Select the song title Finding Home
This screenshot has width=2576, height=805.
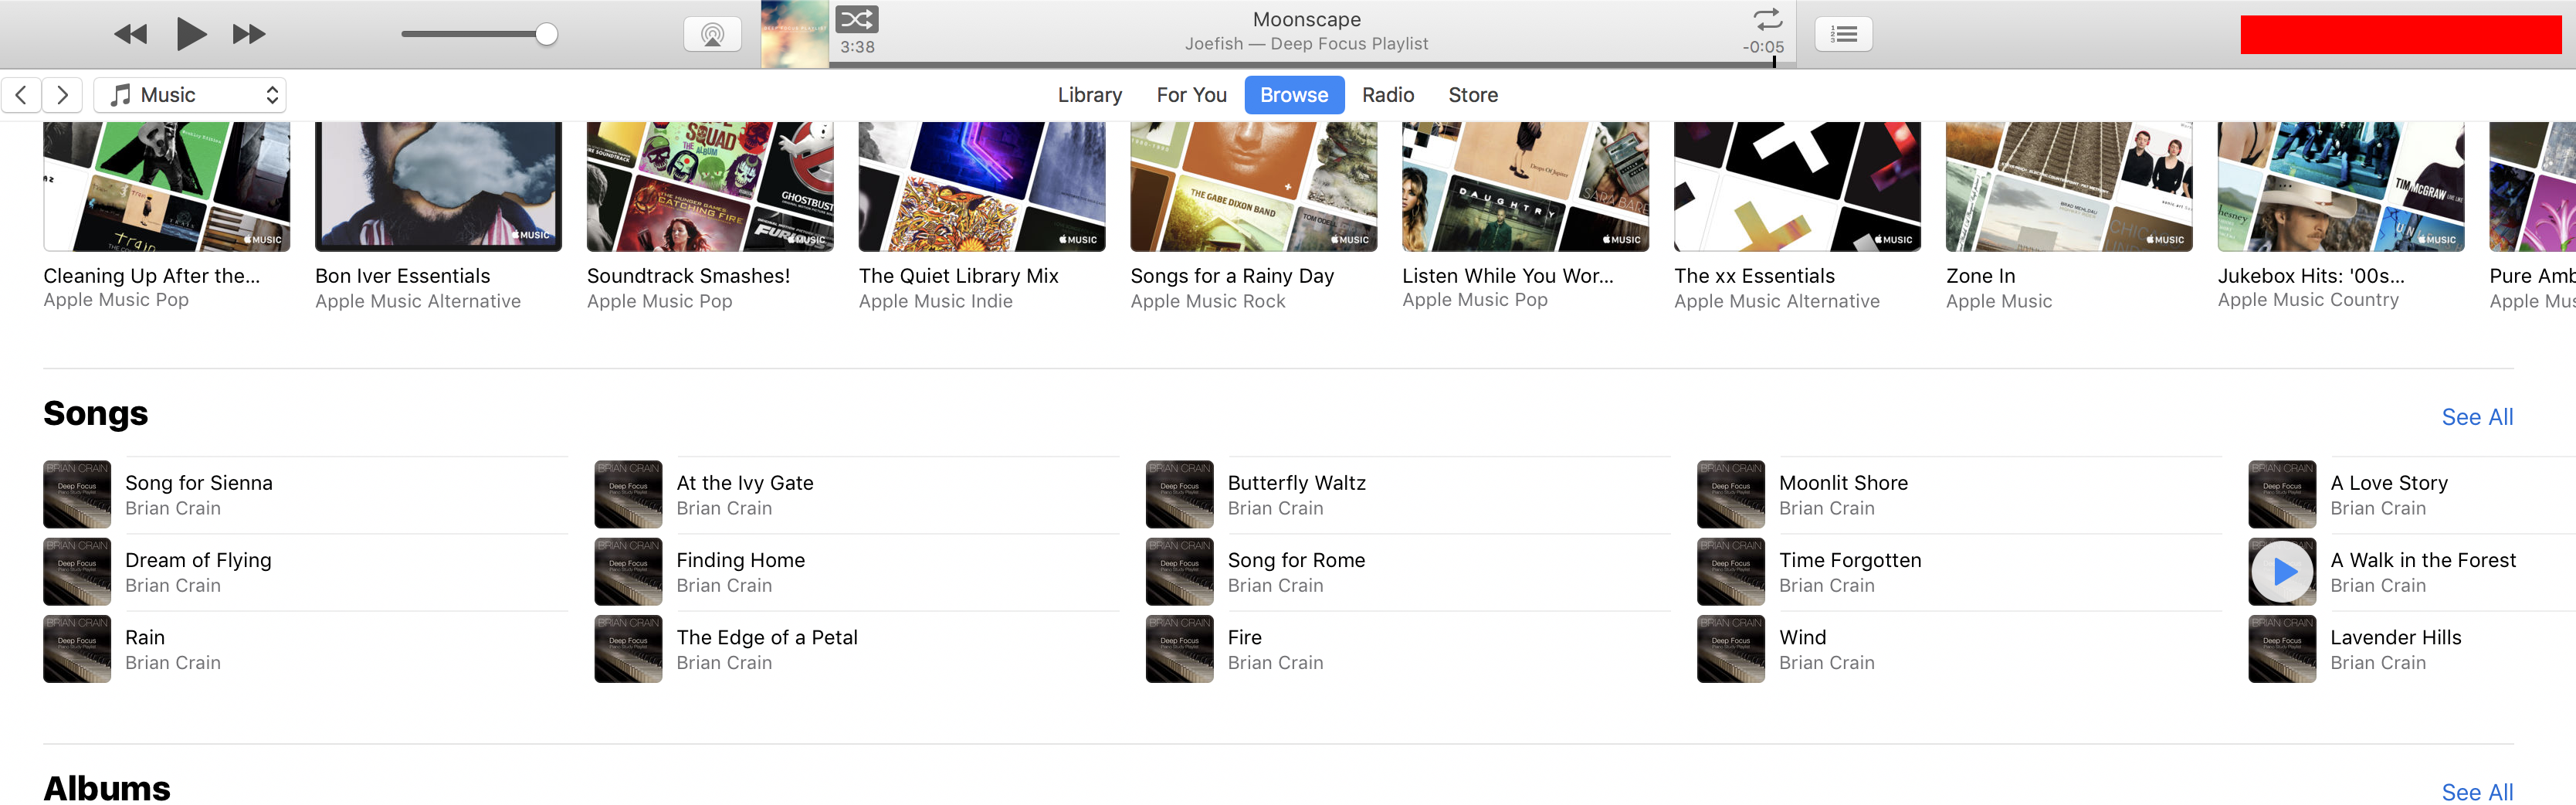coord(740,560)
